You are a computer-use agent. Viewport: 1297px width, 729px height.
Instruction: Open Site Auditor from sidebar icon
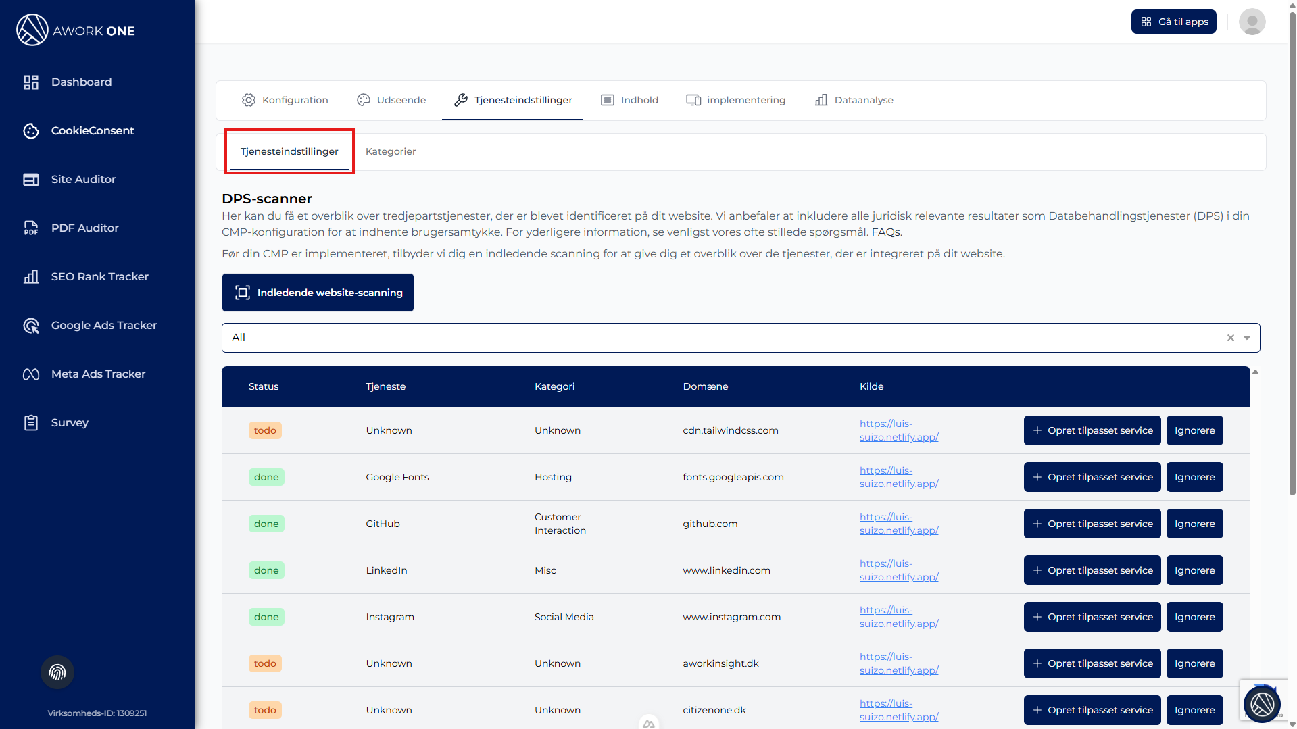click(31, 180)
